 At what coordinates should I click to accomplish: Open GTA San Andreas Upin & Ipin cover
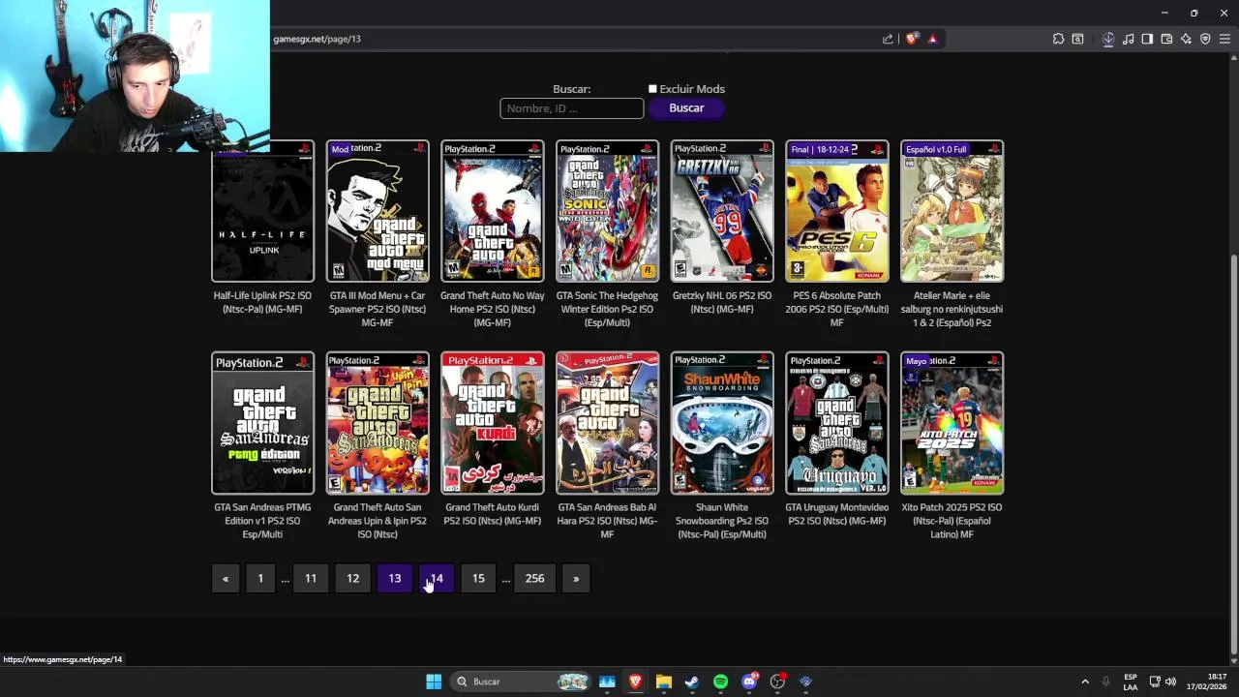378,423
